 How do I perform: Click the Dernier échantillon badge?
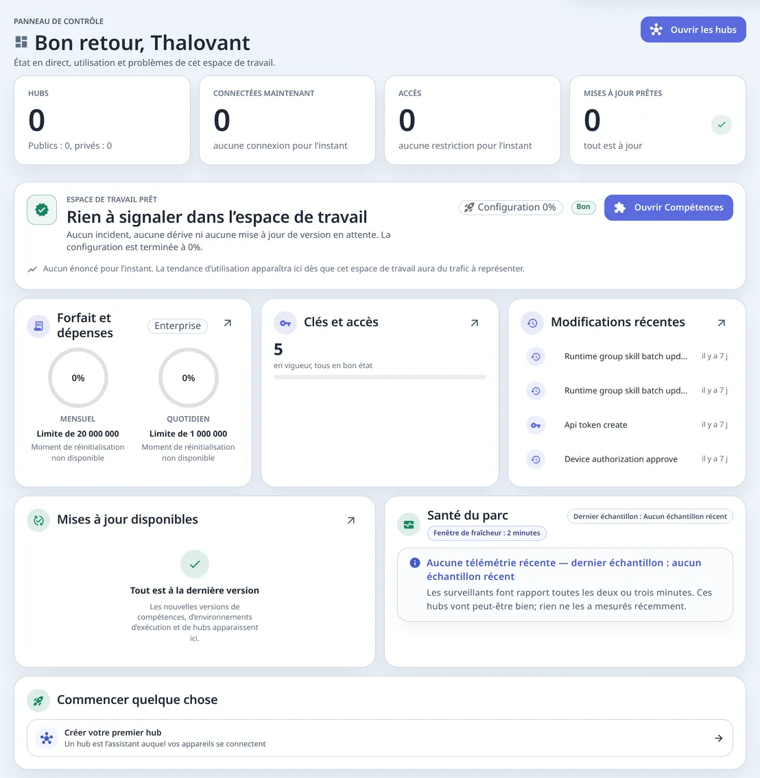click(x=650, y=517)
